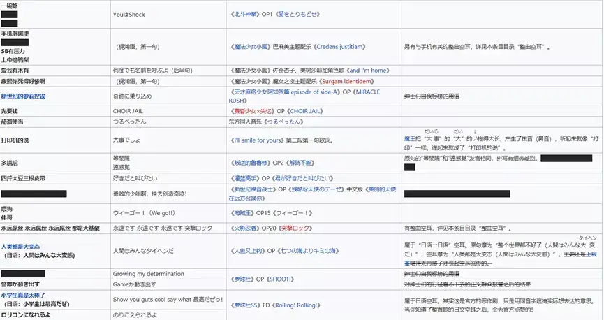This screenshot has height=320, width=604.
Task: Open the blue 《CHOIR JAIL》 song link
Action: tap(304, 111)
